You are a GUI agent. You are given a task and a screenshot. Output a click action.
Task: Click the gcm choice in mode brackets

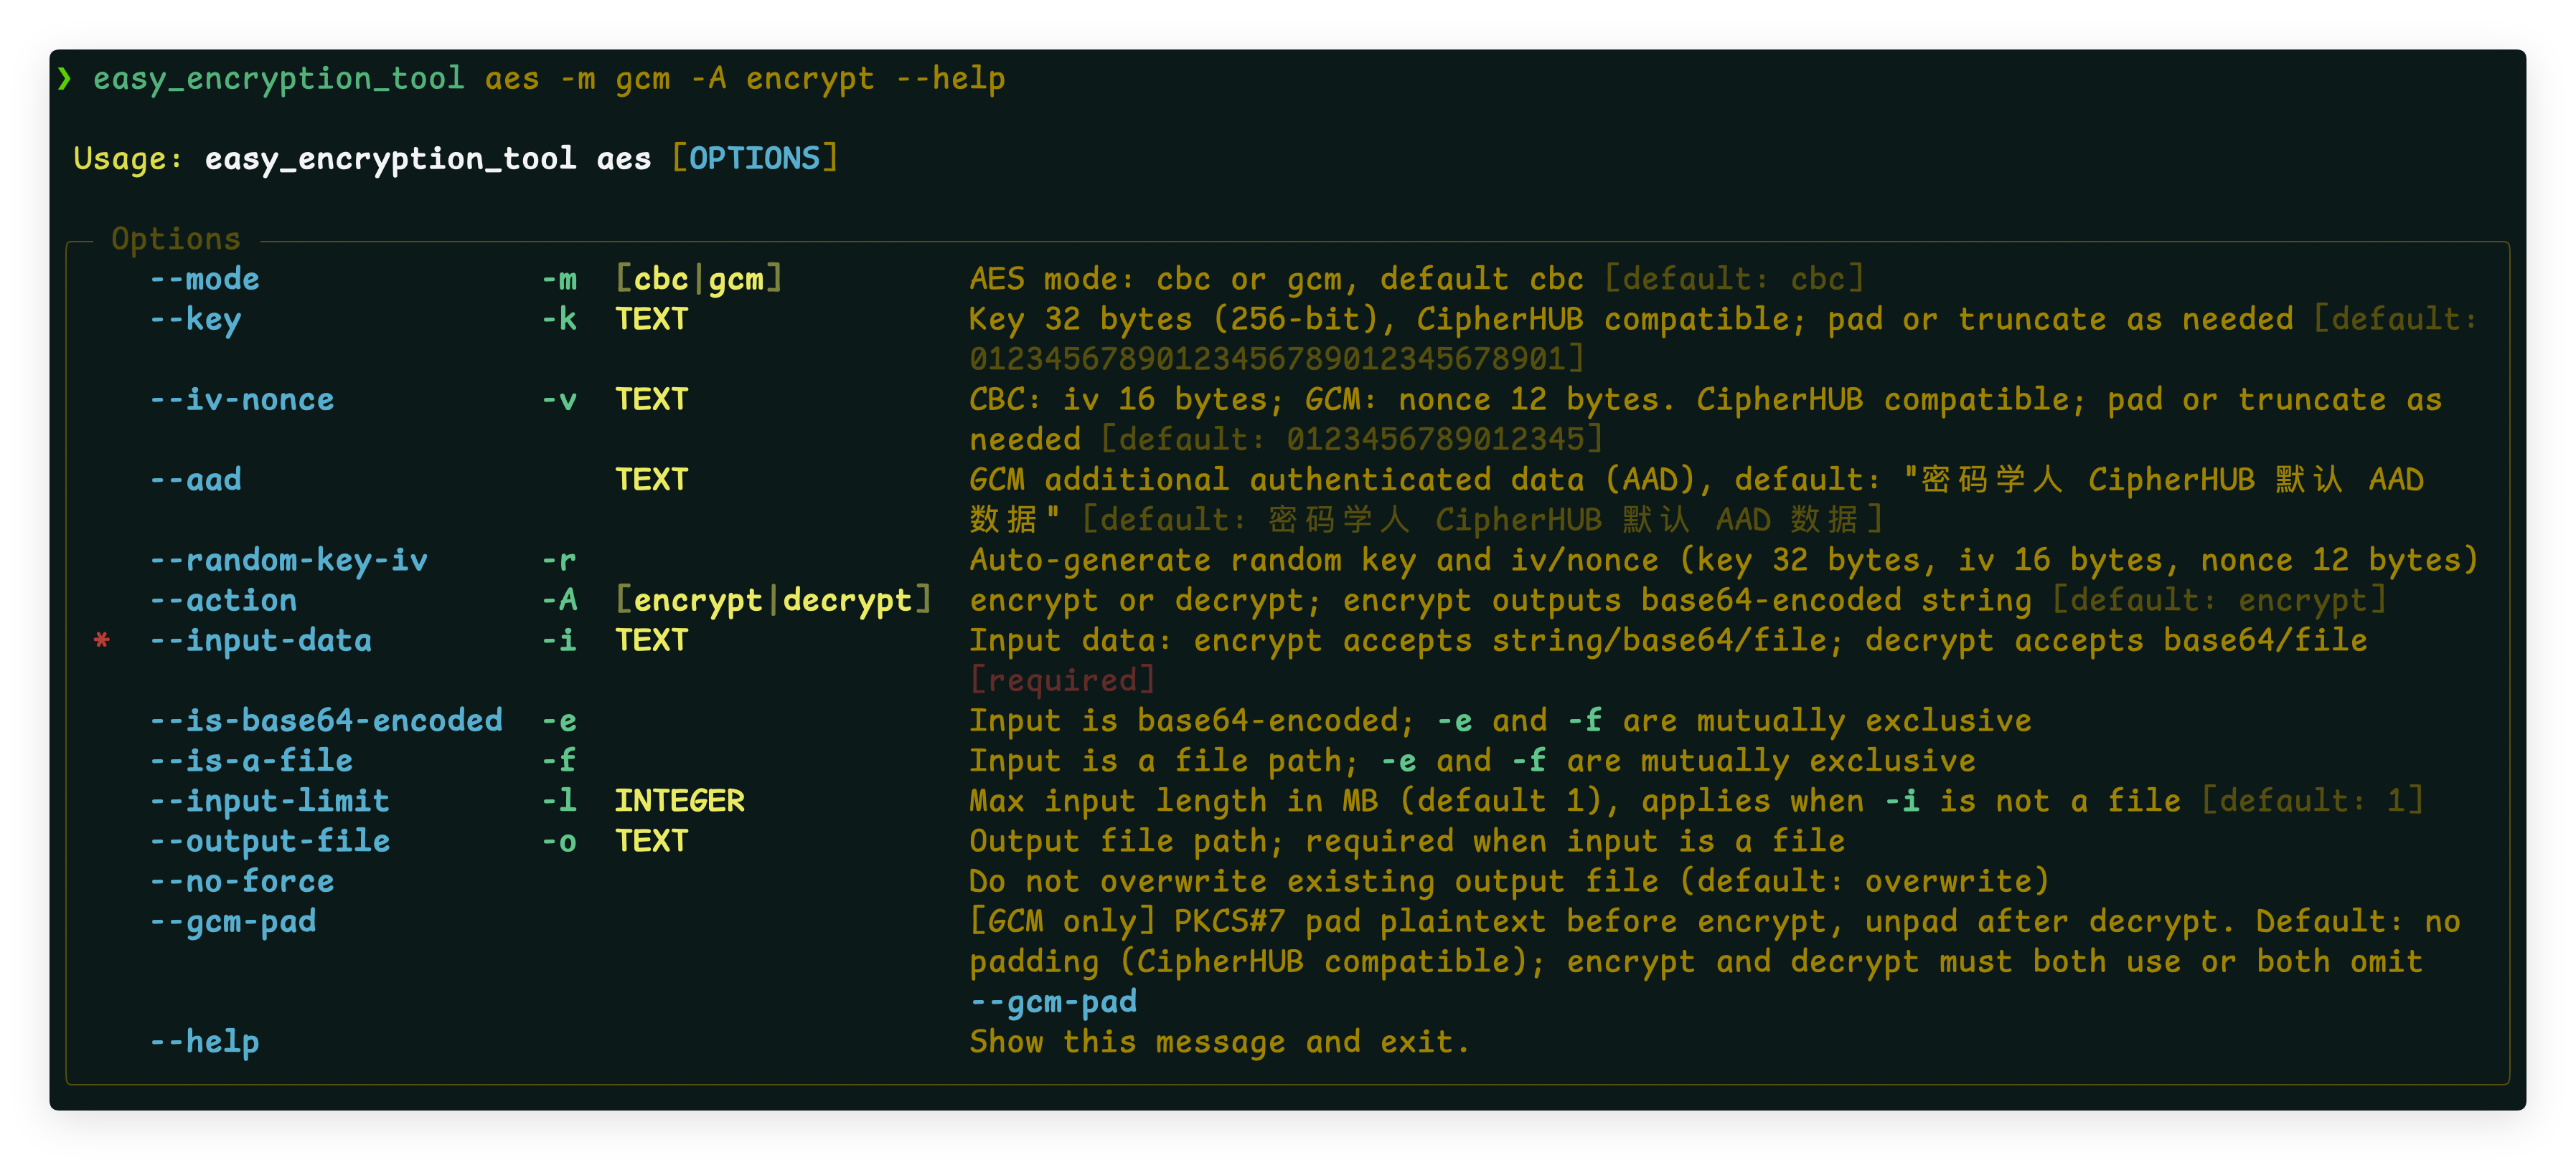(736, 279)
